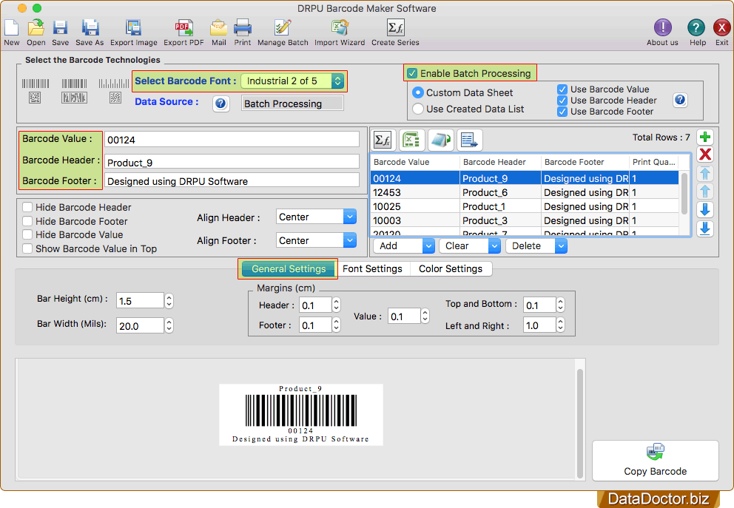Click Save As toolbar icon

point(90,28)
